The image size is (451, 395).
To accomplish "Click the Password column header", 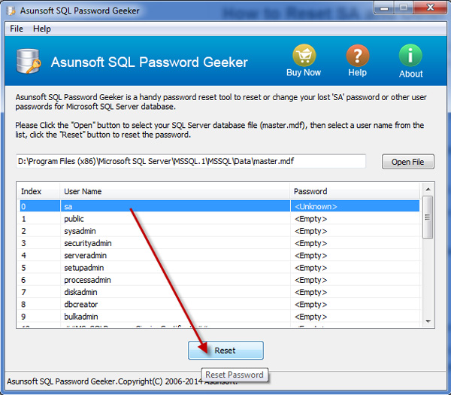I will (355, 191).
